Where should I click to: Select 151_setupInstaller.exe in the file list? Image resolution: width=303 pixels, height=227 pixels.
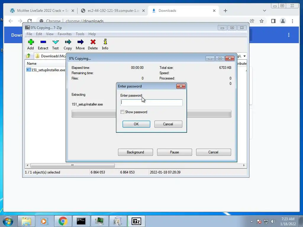click(x=46, y=70)
